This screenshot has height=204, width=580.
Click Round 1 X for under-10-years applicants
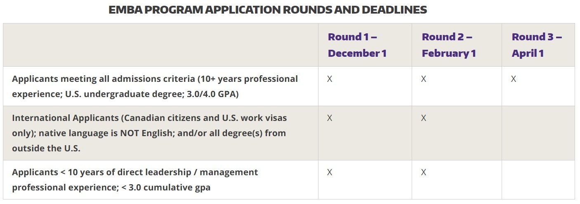pyautogui.click(x=330, y=172)
